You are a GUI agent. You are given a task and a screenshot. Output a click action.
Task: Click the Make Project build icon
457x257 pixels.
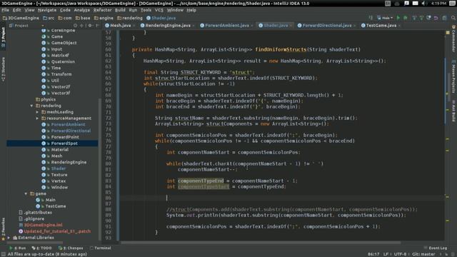371,18
